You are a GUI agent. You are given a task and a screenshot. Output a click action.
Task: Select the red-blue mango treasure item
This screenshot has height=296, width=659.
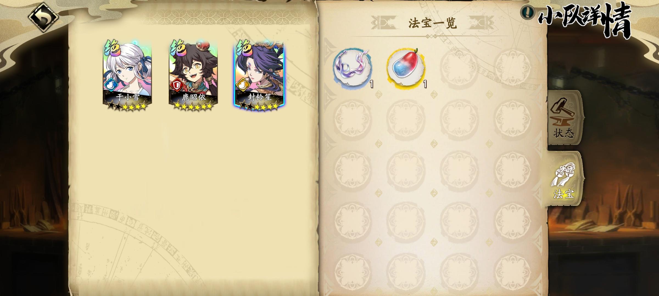(x=406, y=68)
